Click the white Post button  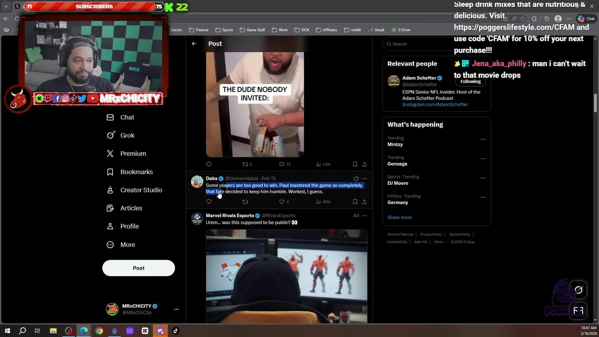point(139,268)
